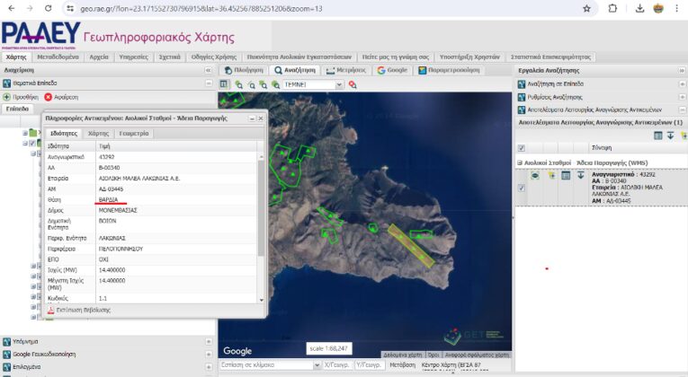Screen dimensions: 688x377
Task: Toggle the header checkbox beside Σύνοψη
Action: (x=522, y=148)
